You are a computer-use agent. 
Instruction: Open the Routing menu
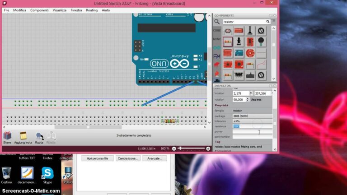[92, 10]
